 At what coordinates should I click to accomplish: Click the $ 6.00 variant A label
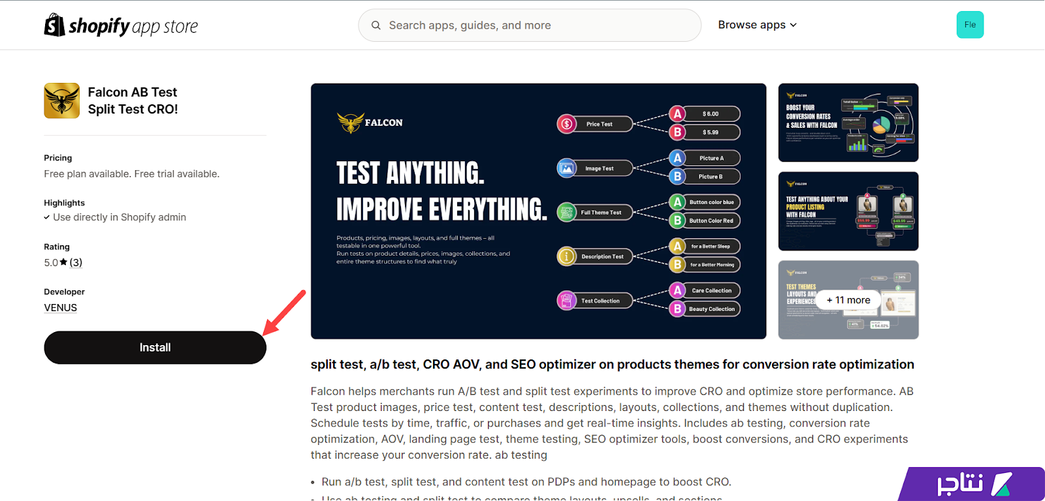[711, 114]
